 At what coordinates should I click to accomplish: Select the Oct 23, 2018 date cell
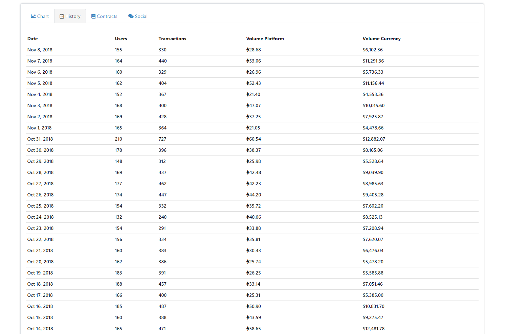coord(41,228)
